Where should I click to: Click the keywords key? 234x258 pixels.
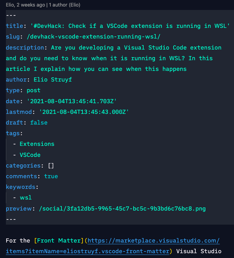[20, 187]
